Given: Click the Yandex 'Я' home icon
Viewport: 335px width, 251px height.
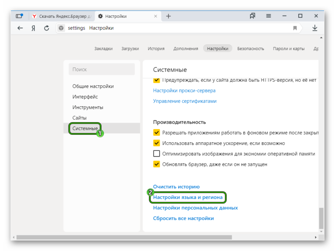Looking at the screenshot, I should [x=33, y=28].
